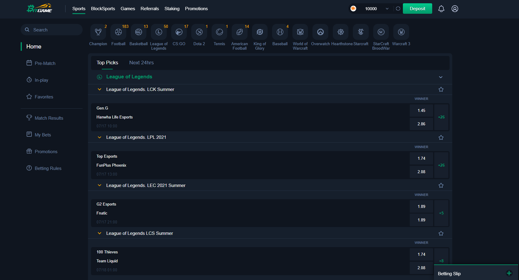The width and height of the screenshot is (519, 280).
Task: Collapse the LEC 2021 Summer league row
Action: 99,185
